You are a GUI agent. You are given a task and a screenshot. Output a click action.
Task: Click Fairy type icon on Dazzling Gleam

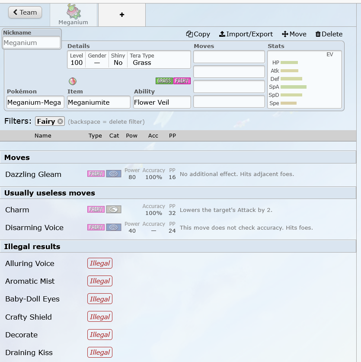pyautogui.click(x=96, y=173)
